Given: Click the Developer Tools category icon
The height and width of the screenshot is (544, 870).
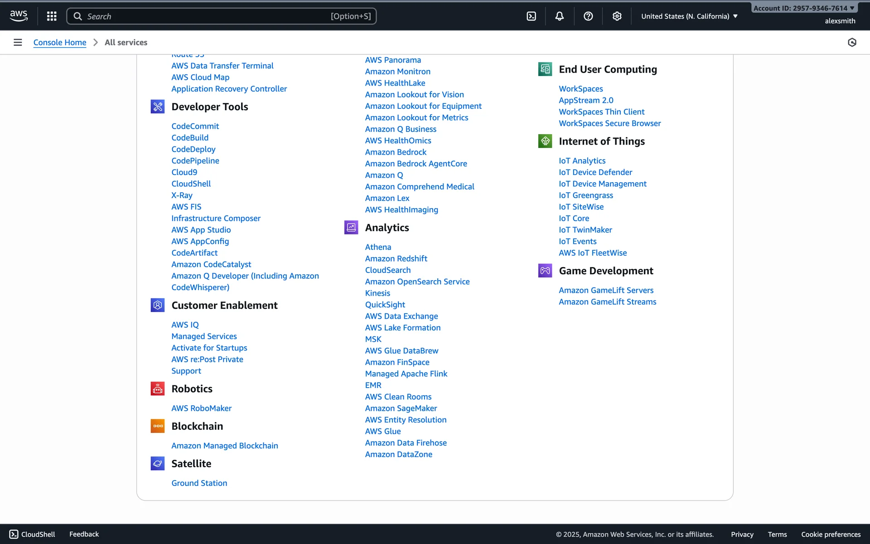Looking at the screenshot, I should 157,107.
